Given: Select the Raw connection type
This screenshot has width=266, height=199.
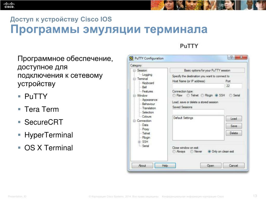Looking at the screenshot, I should pyautogui.click(x=174, y=95).
